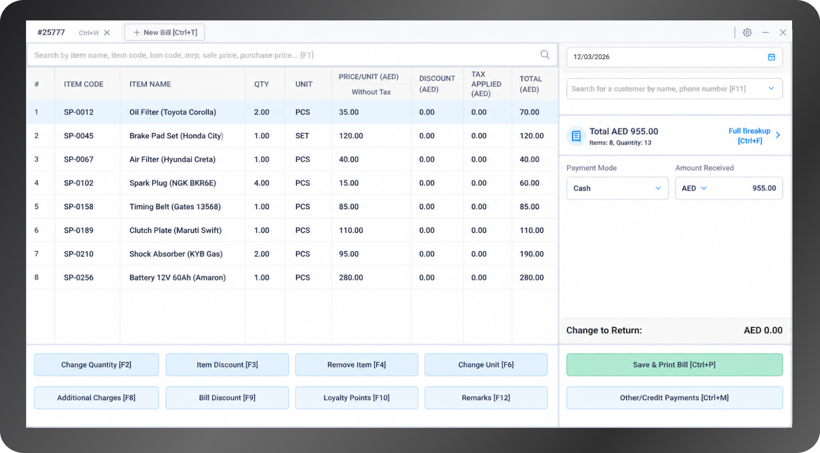
Task: Click Item Discount [F3] button
Action: click(227, 365)
